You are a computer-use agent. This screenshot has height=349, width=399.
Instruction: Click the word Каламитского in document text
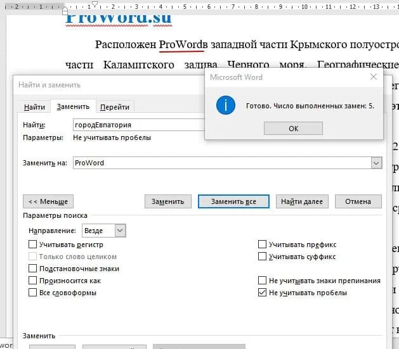pyautogui.click(x=139, y=65)
